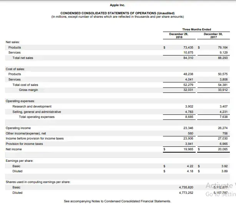The height and width of the screenshot is (205, 236).
Task: Click the 'Net income' row label
Action: [x=14, y=150]
